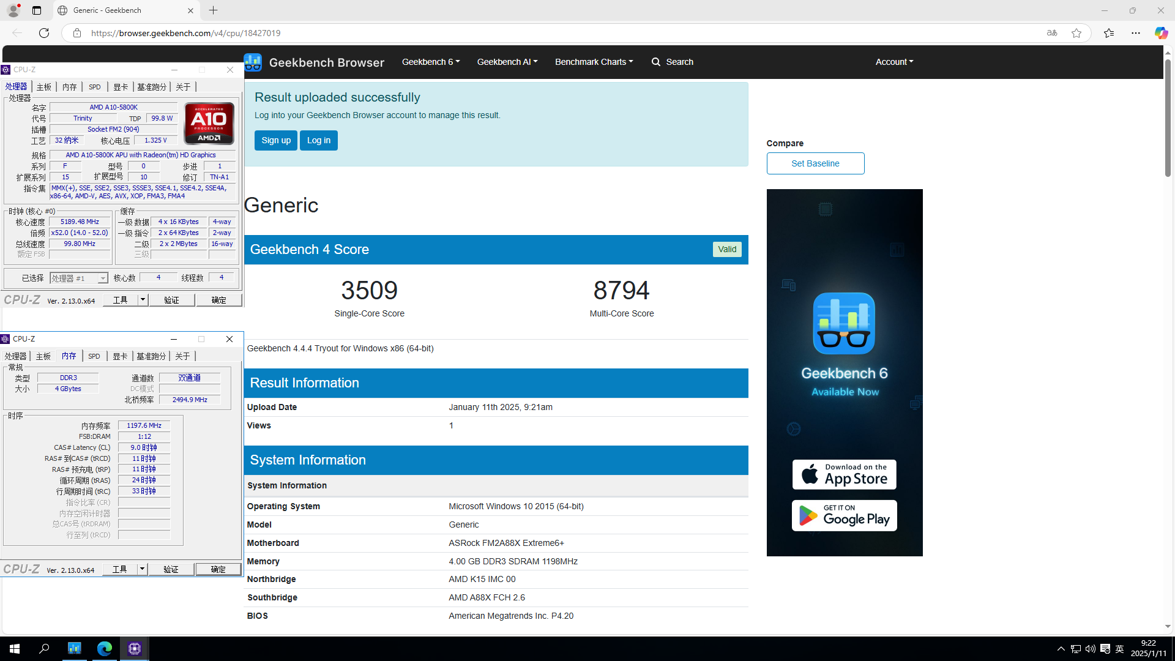Click the Sign up button

276,140
